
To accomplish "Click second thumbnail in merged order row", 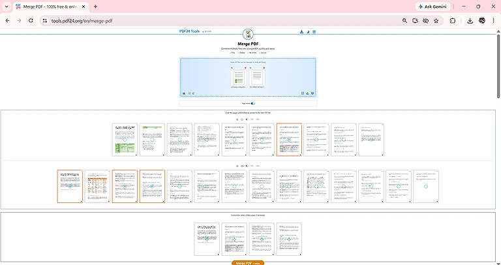I will coord(235,240).
